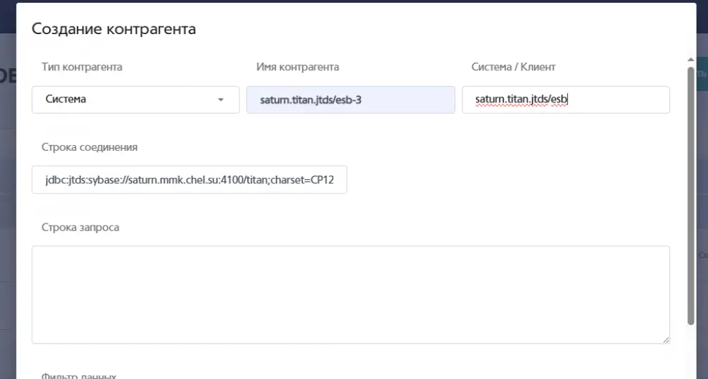Image resolution: width=708 pixels, height=379 pixels.
Task: Click the Строка соединения input field
Action: (189, 180)
